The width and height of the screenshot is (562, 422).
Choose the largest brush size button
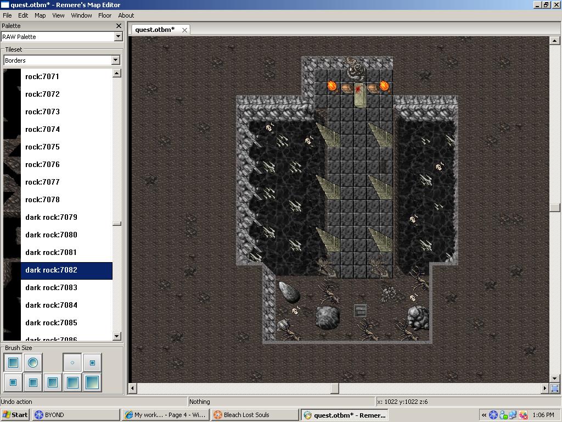(92, 382)
